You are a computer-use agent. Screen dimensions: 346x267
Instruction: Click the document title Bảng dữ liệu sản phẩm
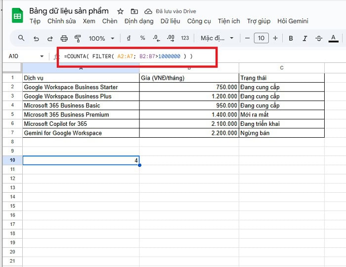pos(69,11)
